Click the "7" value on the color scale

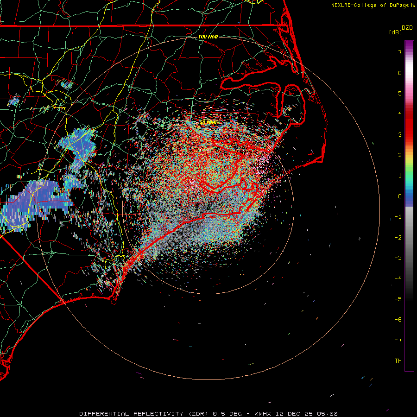pyautogui.click(x=400, y=52)
